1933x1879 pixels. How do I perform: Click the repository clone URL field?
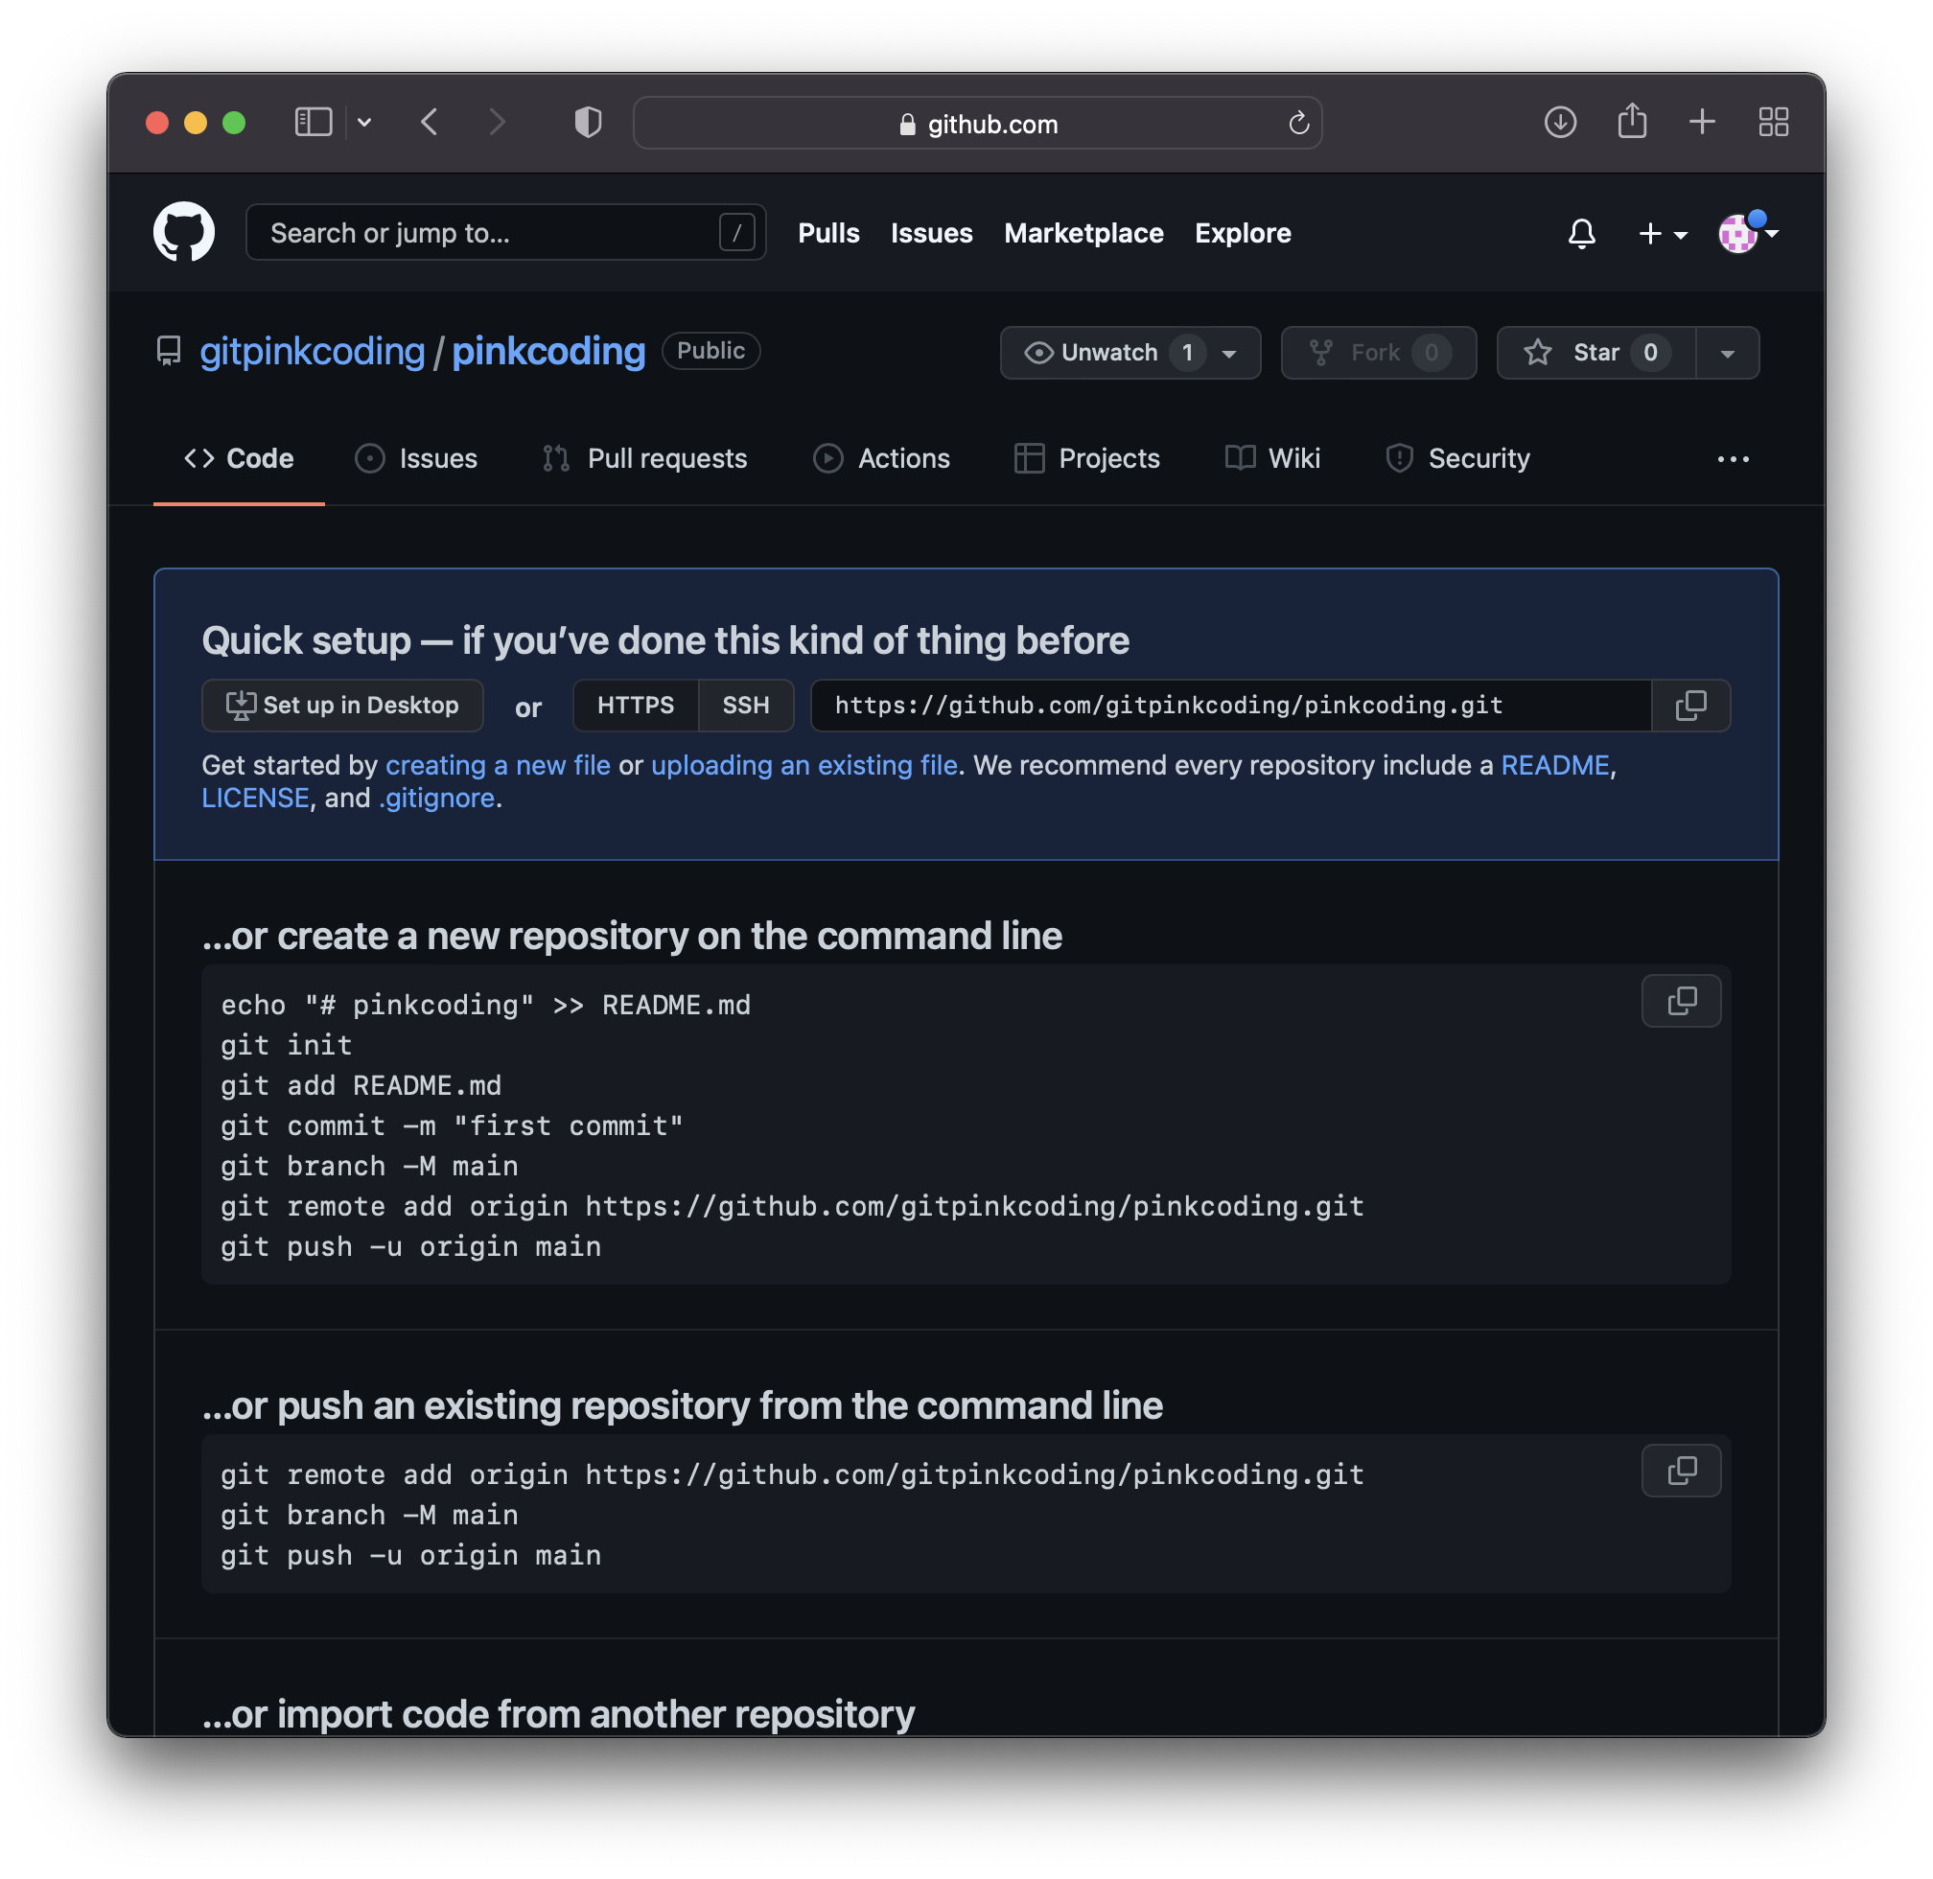coord(1230,705)
